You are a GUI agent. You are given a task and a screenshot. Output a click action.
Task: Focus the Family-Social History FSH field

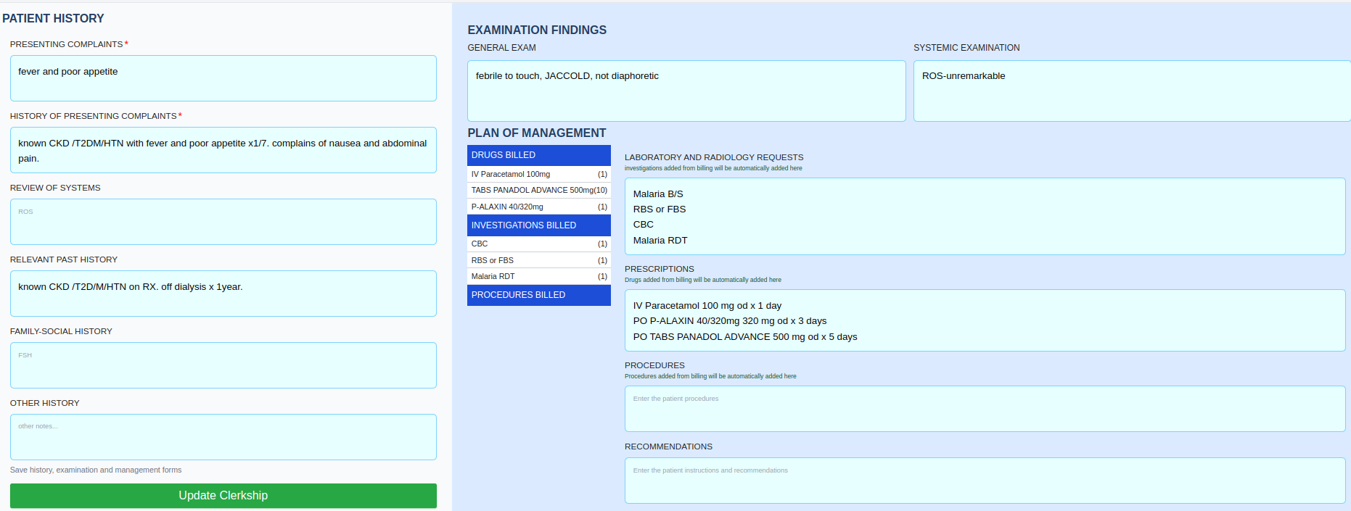pyautogui.click(x=223, y=365)
